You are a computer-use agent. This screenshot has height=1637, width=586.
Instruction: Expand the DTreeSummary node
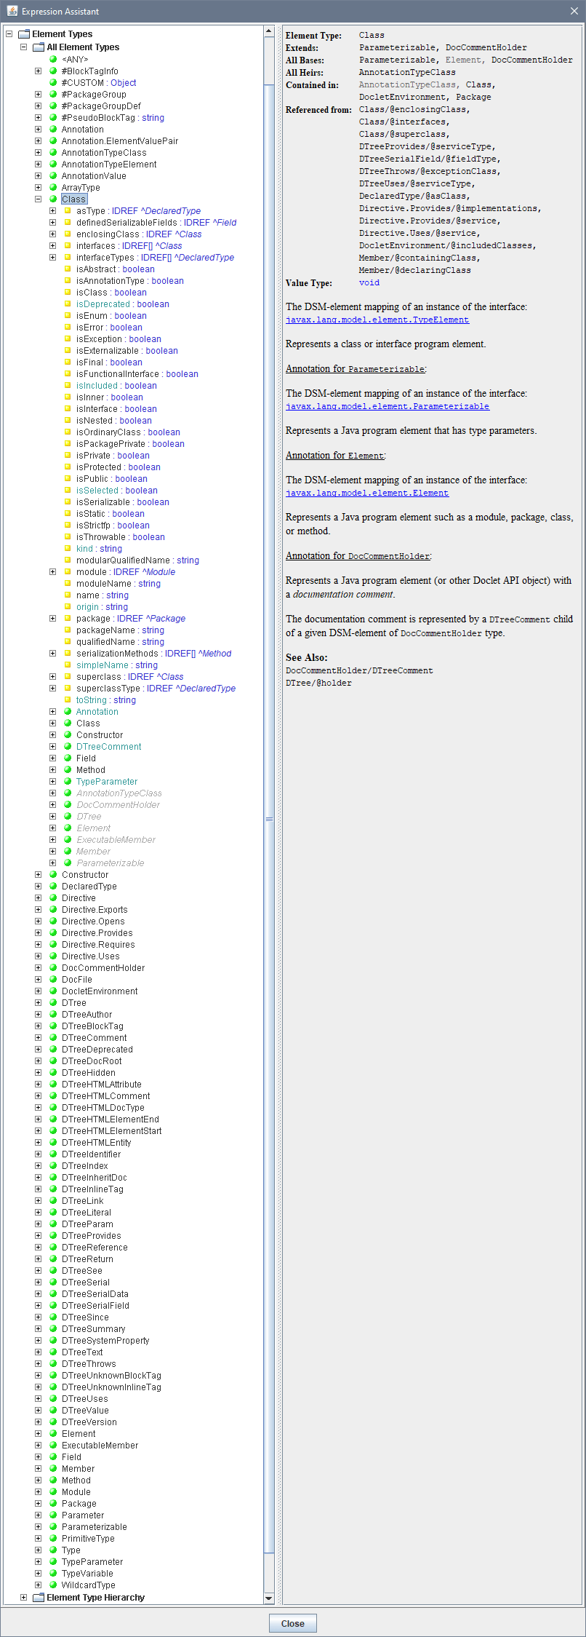point(38,1329)
